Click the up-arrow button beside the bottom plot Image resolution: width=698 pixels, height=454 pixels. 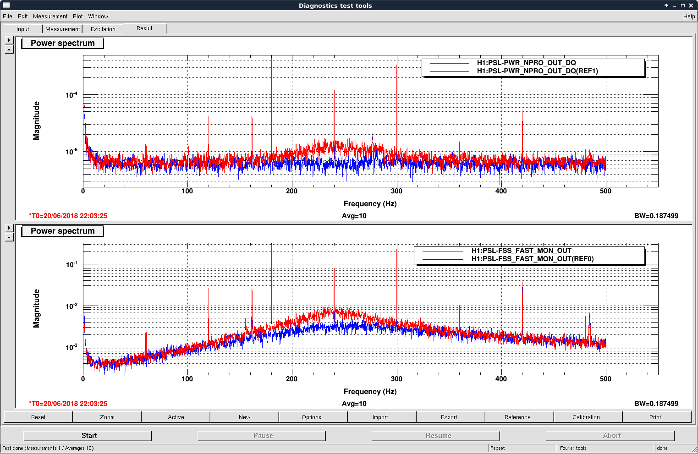9,237
